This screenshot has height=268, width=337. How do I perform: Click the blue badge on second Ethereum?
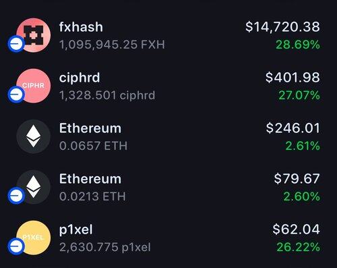click(16, 196)
